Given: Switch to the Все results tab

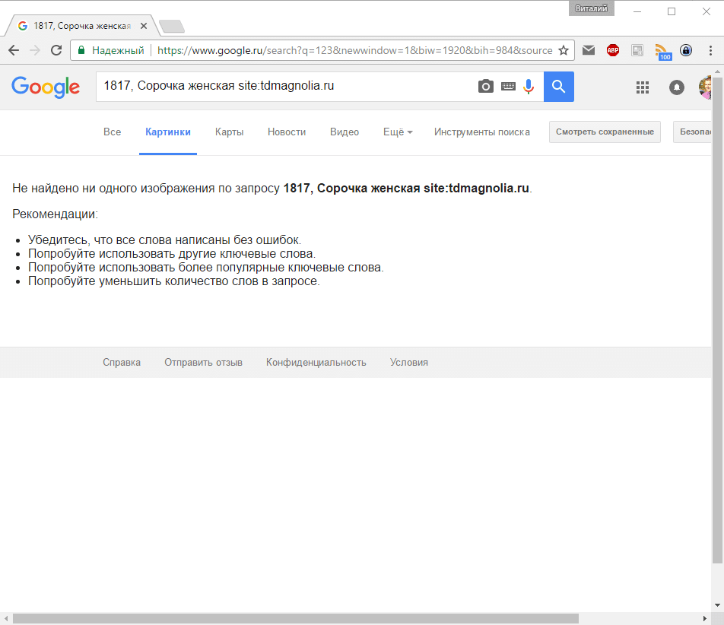Looking at the screenshot, I should (113, 132).
